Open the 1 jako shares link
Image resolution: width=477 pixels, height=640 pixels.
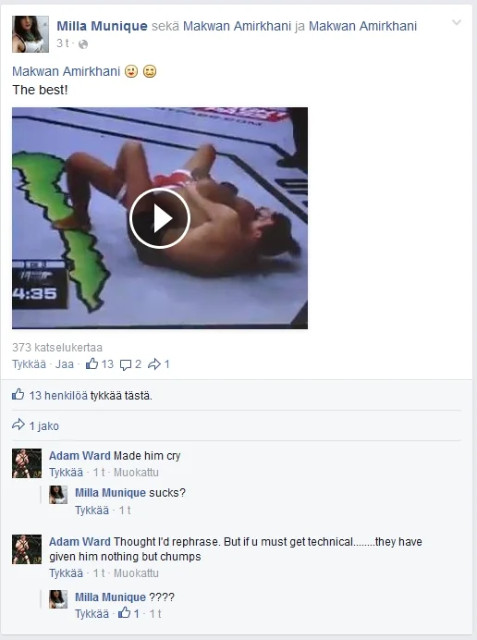click(44, 426)
